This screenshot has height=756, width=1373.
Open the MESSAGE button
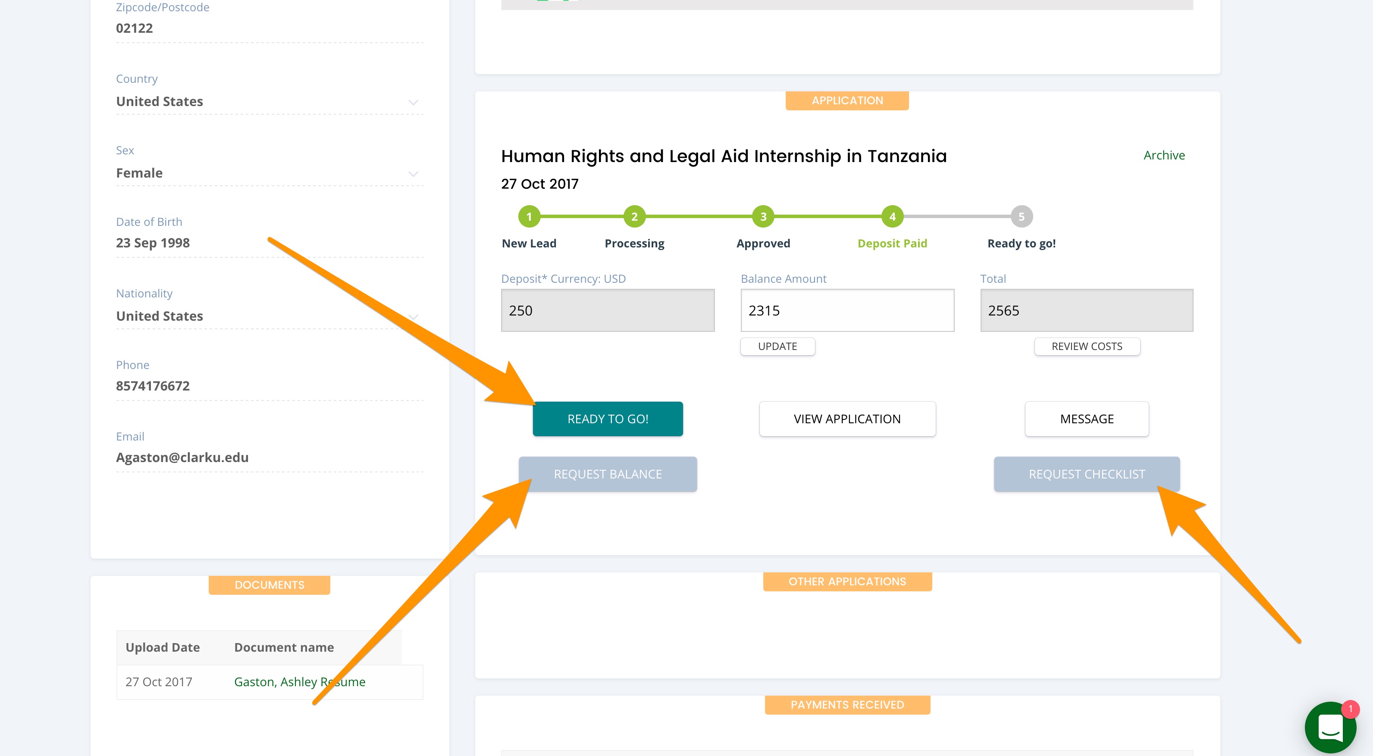click(x=1086, y=419)
